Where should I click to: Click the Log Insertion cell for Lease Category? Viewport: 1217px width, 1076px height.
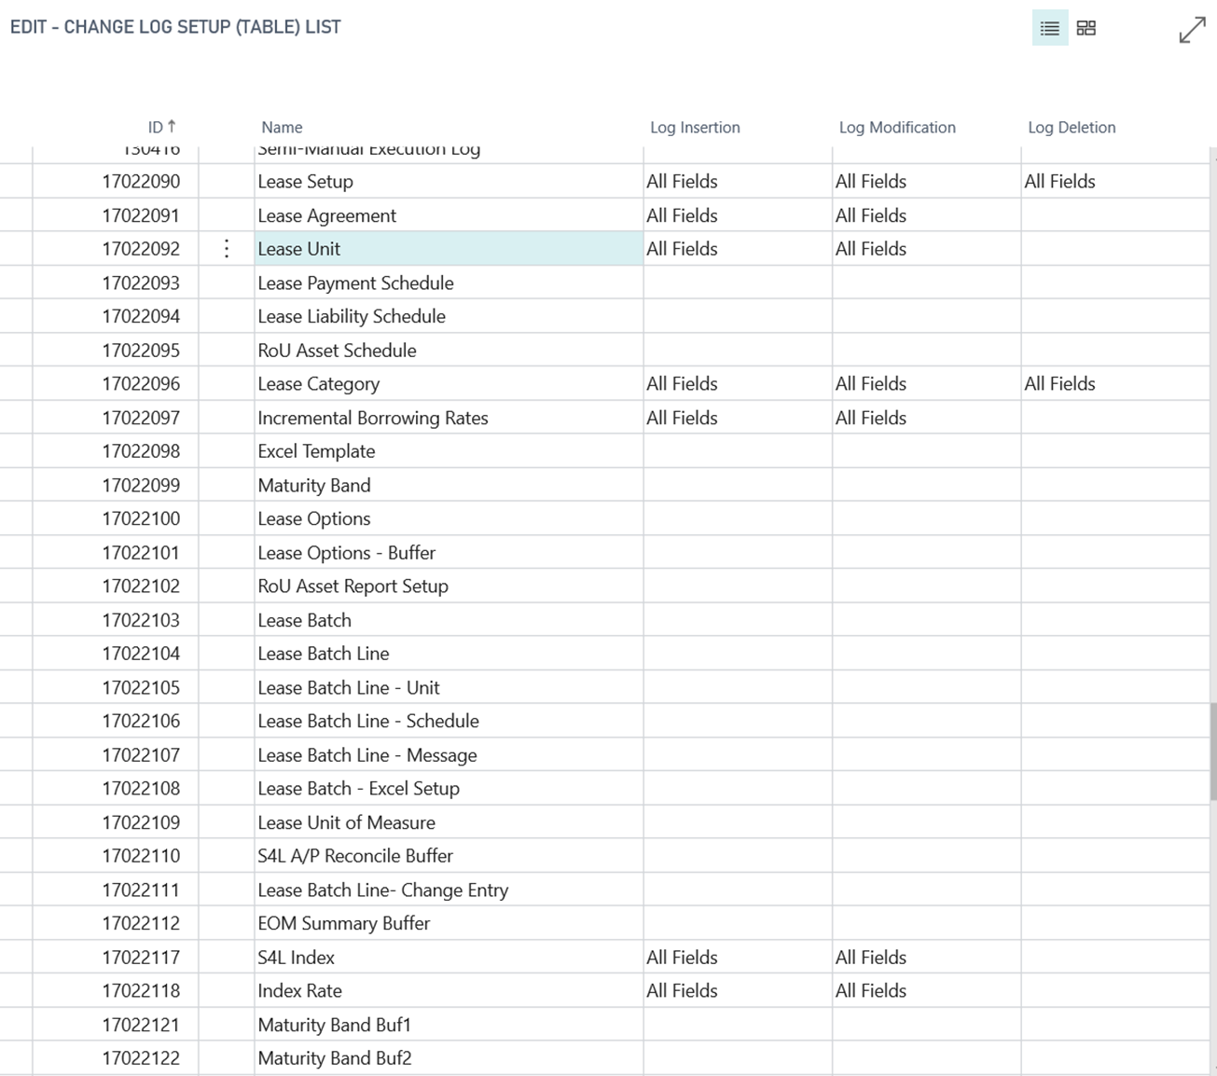tap(738, 383)
